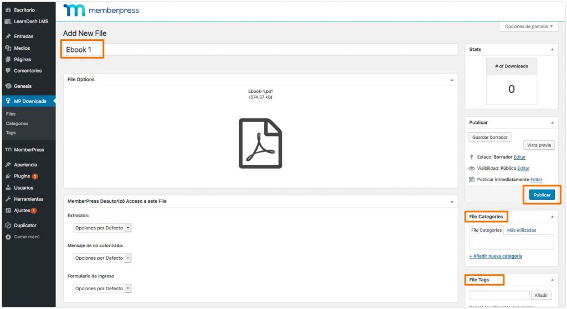Viewport: 567px width, 309px height.
Task: Open the Comentarios speech bubble icon
Action: [8, 71]
